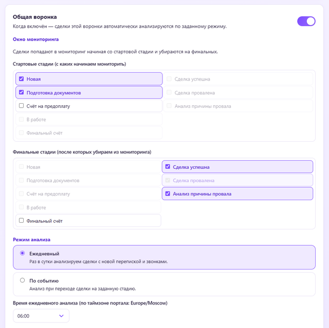The image size is (329, 328).
Task: Click disabled В работе starting stage row
Action: pos(89,120)
